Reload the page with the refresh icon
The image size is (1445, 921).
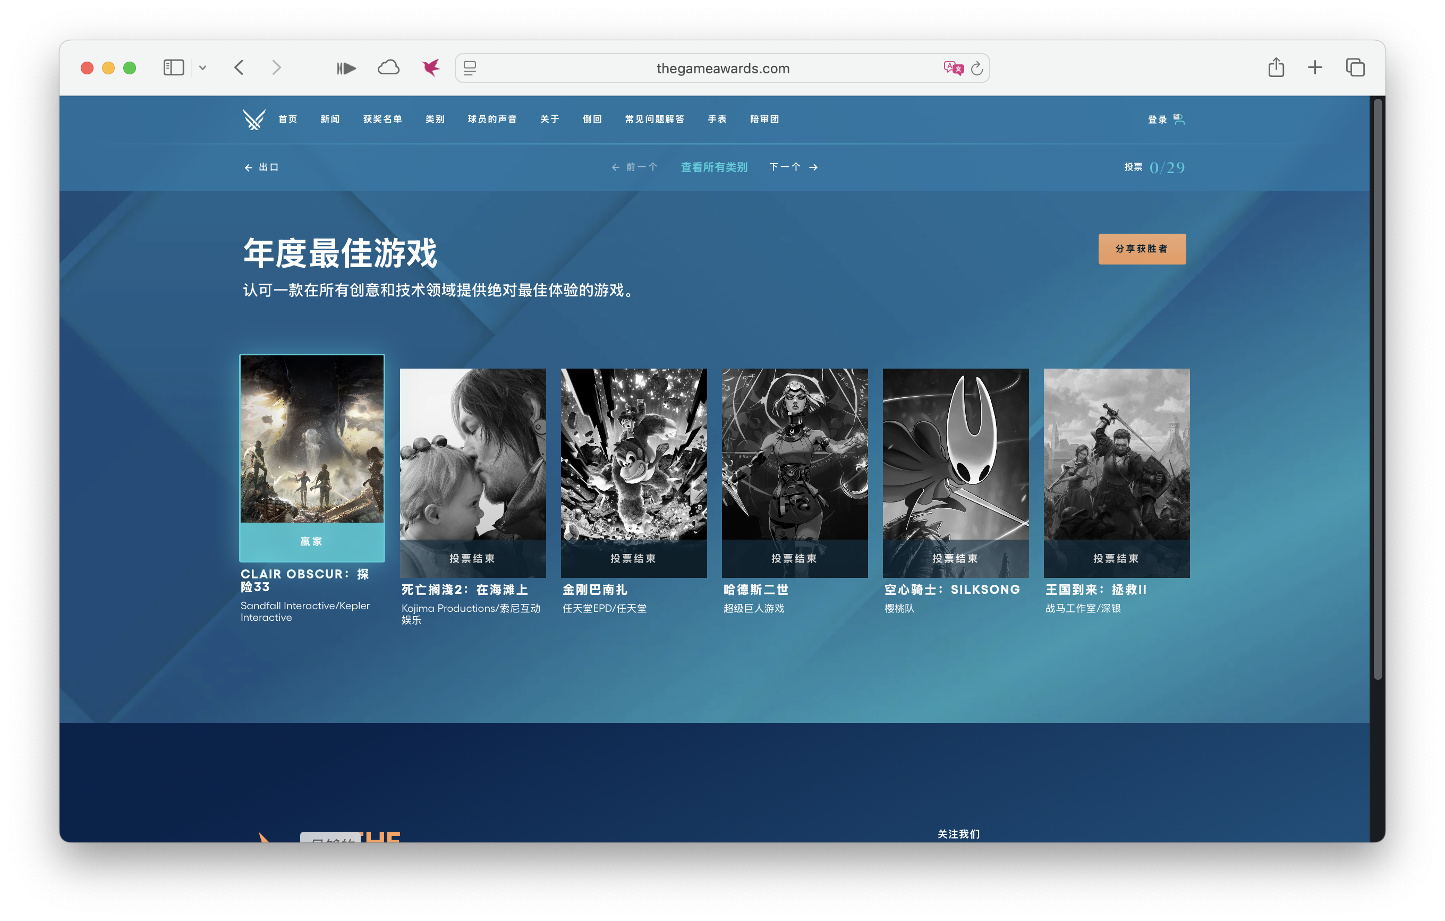click(x=977, y=68)
